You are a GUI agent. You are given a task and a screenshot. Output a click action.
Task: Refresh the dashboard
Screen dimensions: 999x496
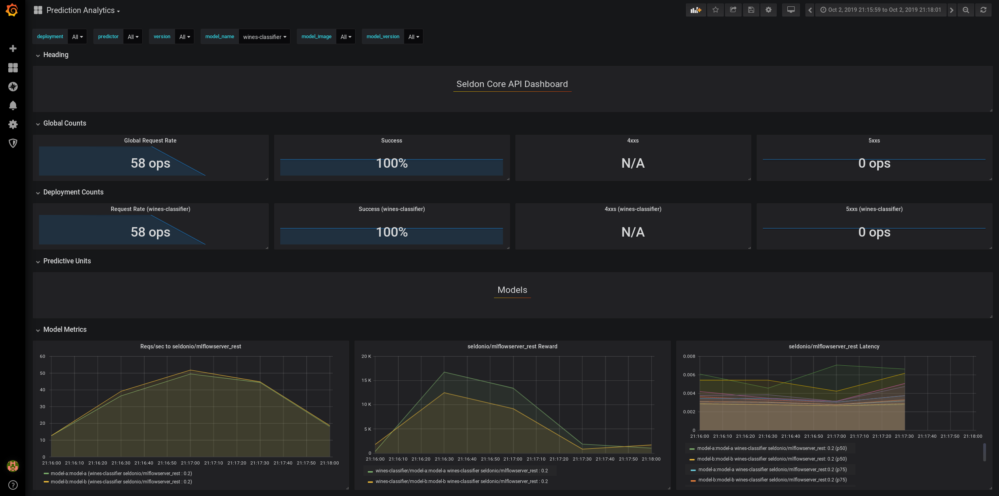983,10
